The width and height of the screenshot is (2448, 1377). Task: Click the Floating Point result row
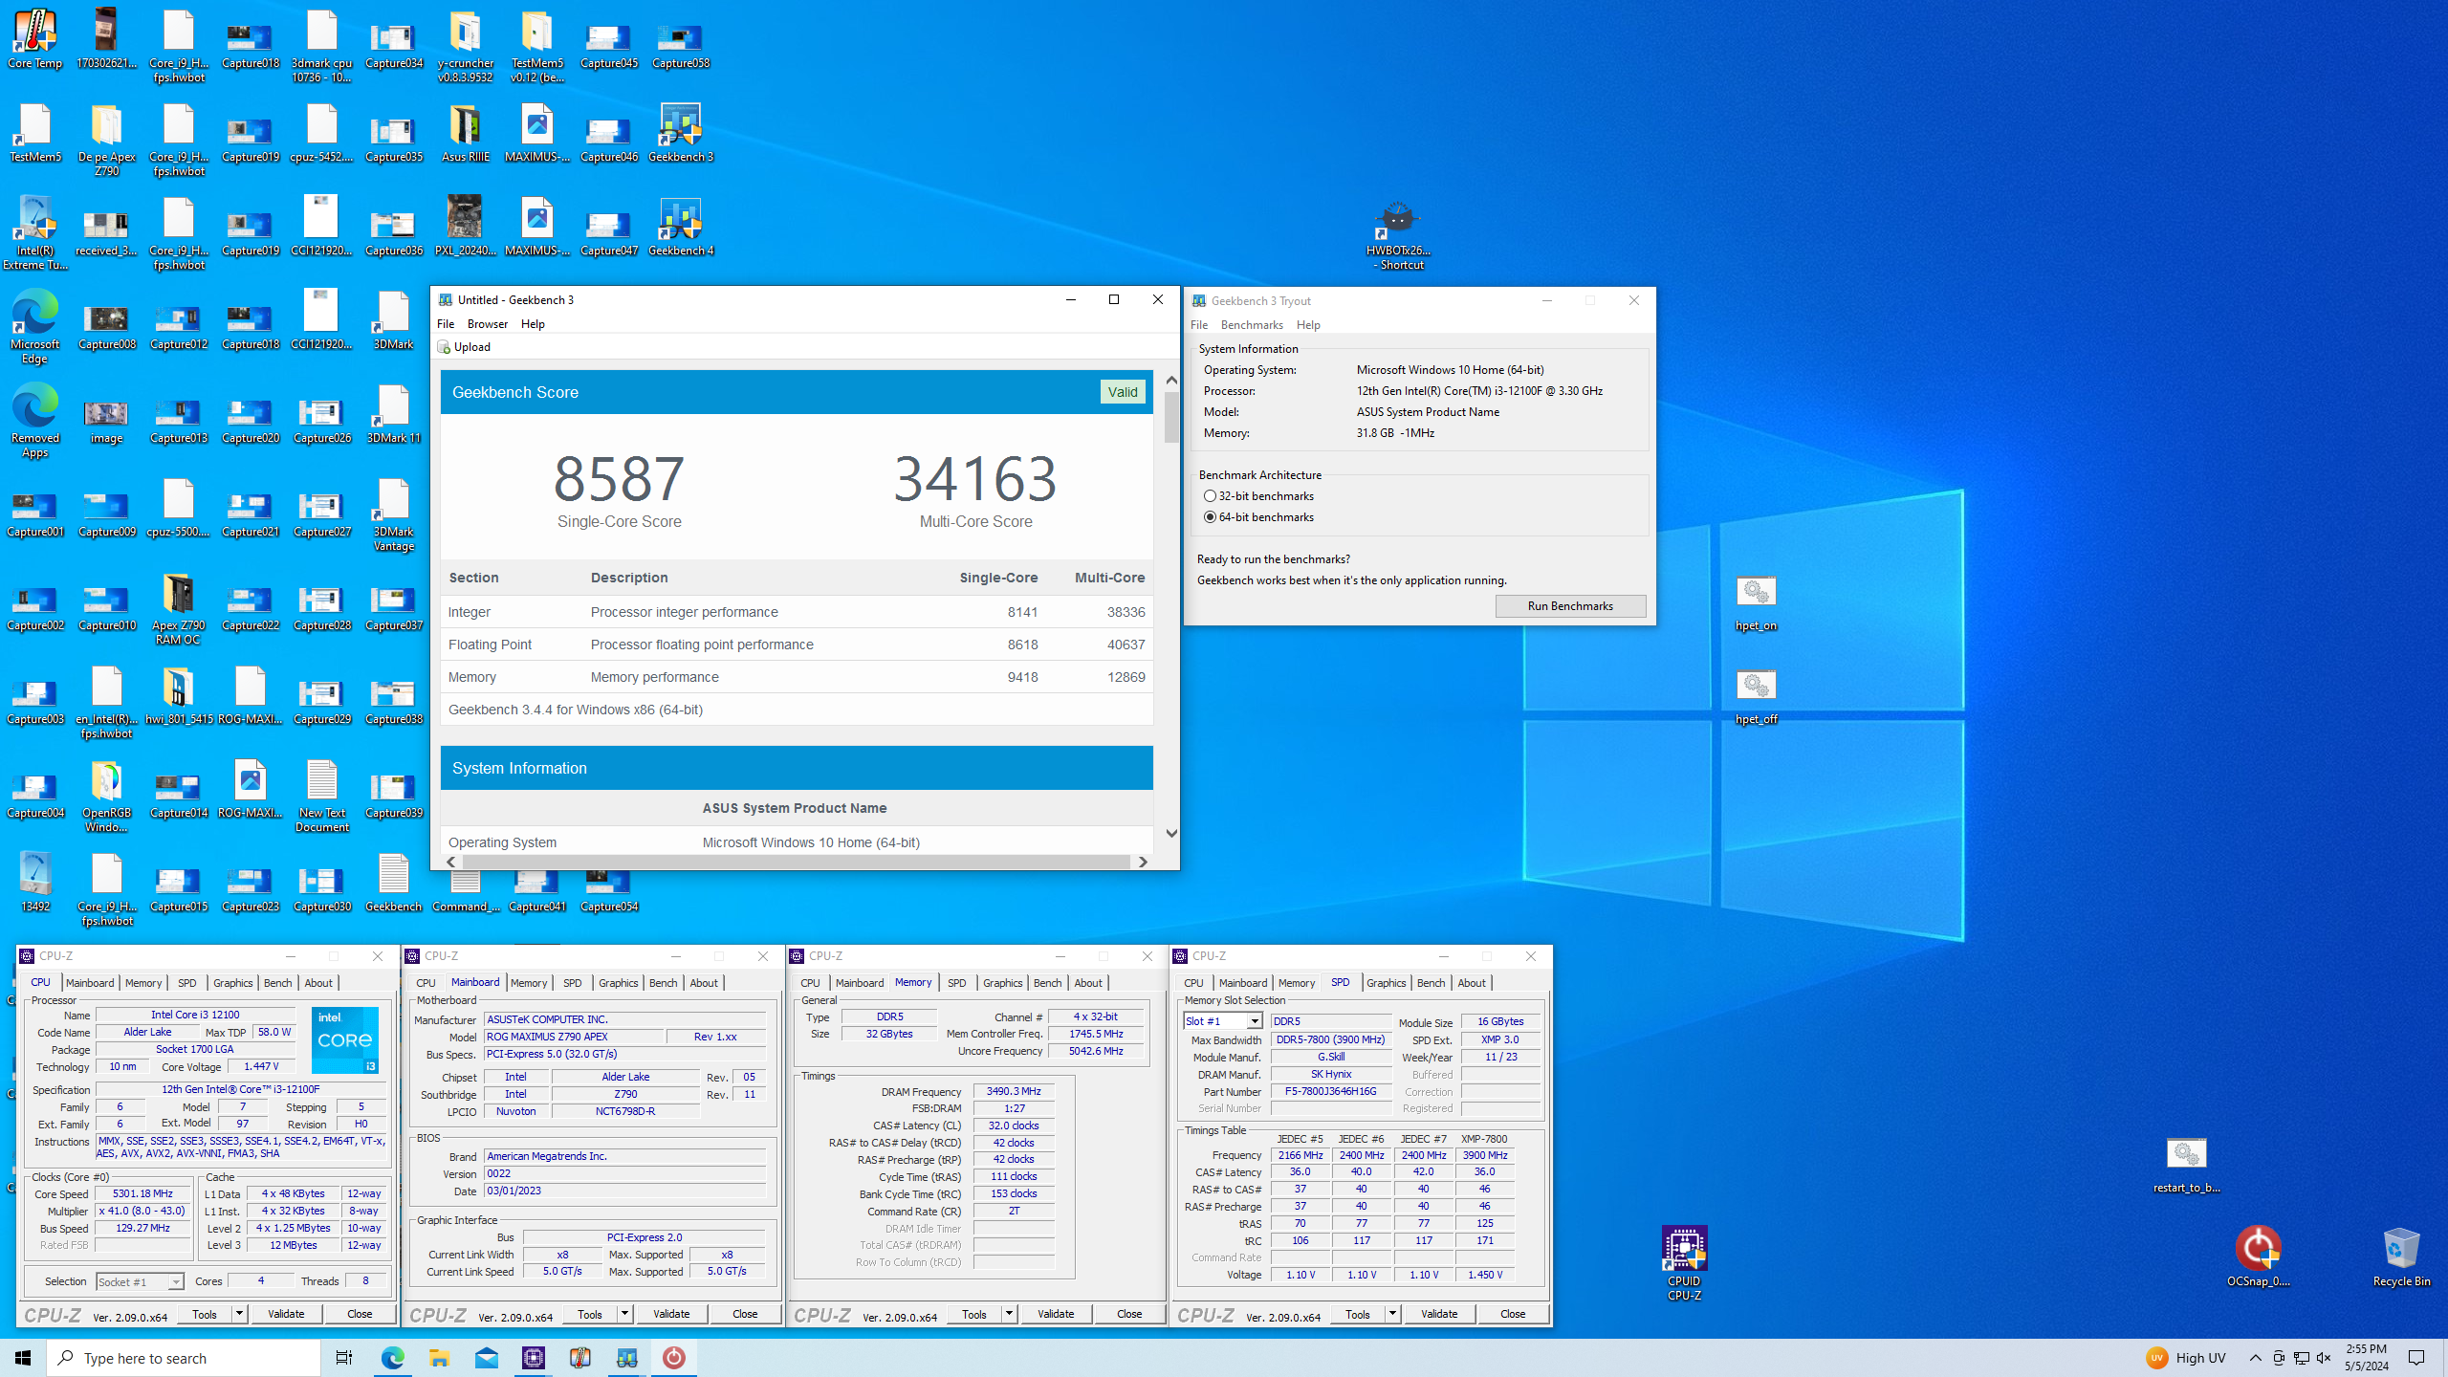tap(797, 645)
